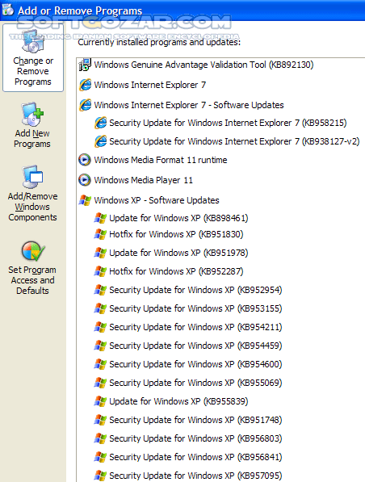Open Change or Remove Programs view

33,58
